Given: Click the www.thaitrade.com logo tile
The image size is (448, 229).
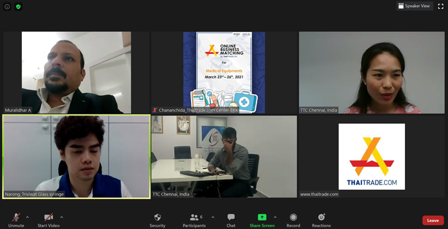Looking at the screenshot, I should coord(371,156).
